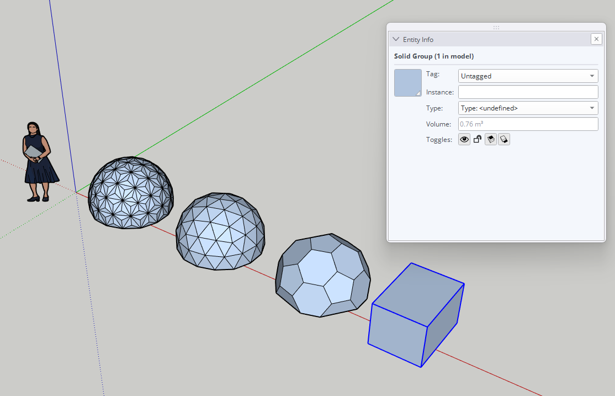This screenshot has width=615, height=396.
Task: Close the Entity Info panel
Action: point(596,39)
